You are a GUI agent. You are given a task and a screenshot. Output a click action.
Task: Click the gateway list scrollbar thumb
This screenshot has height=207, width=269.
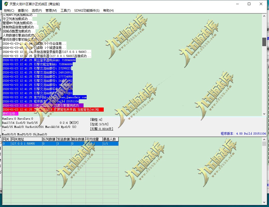(264, 144)
